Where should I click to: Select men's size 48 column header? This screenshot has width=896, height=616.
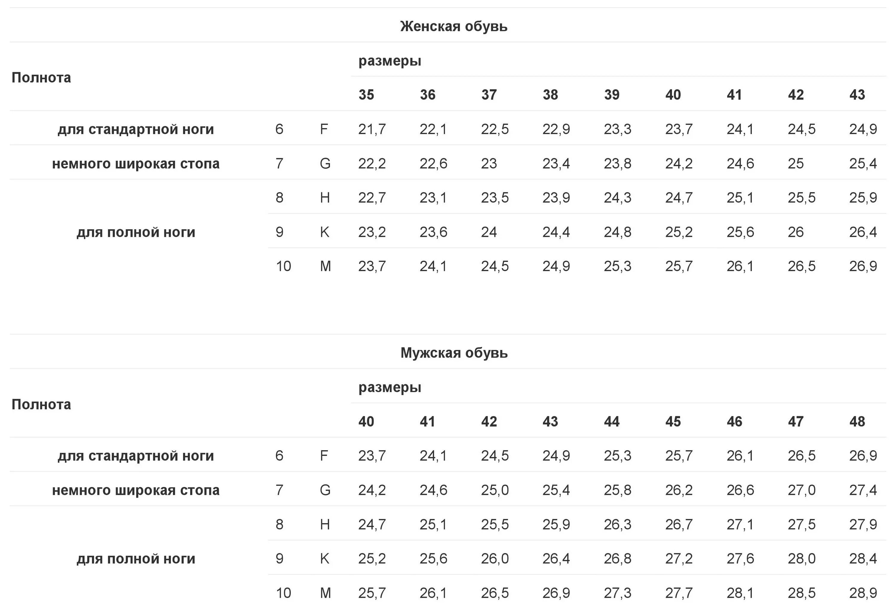[x=857, y=421]
